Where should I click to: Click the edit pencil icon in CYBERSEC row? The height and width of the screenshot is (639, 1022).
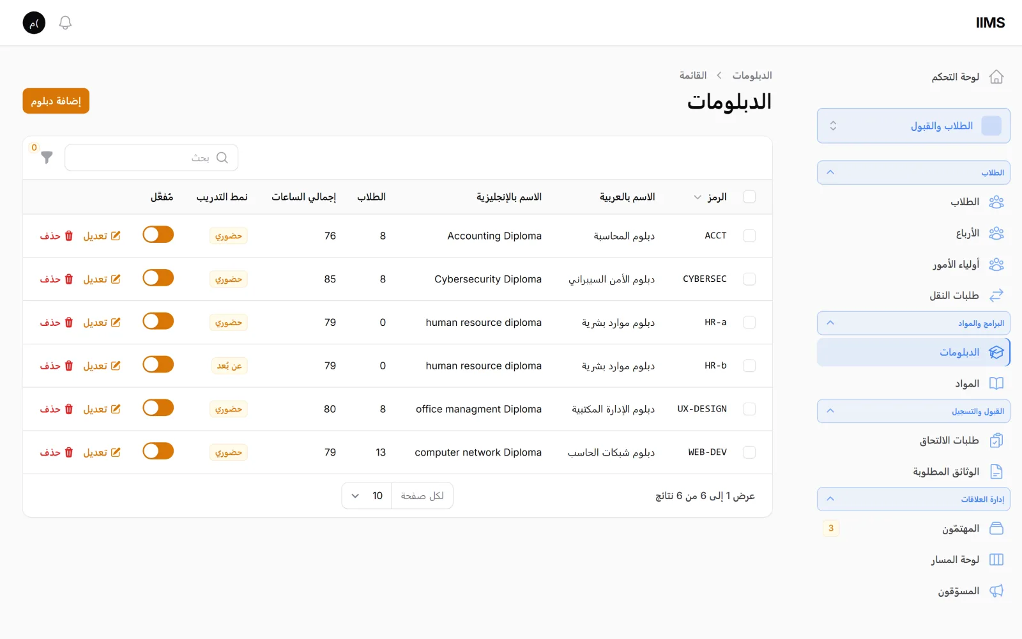(x=116, y=279)
